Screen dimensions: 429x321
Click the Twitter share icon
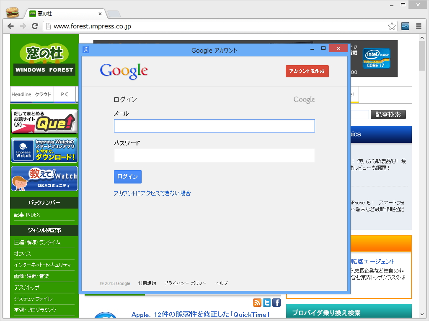pyautogui.click(x=266, y=302)
